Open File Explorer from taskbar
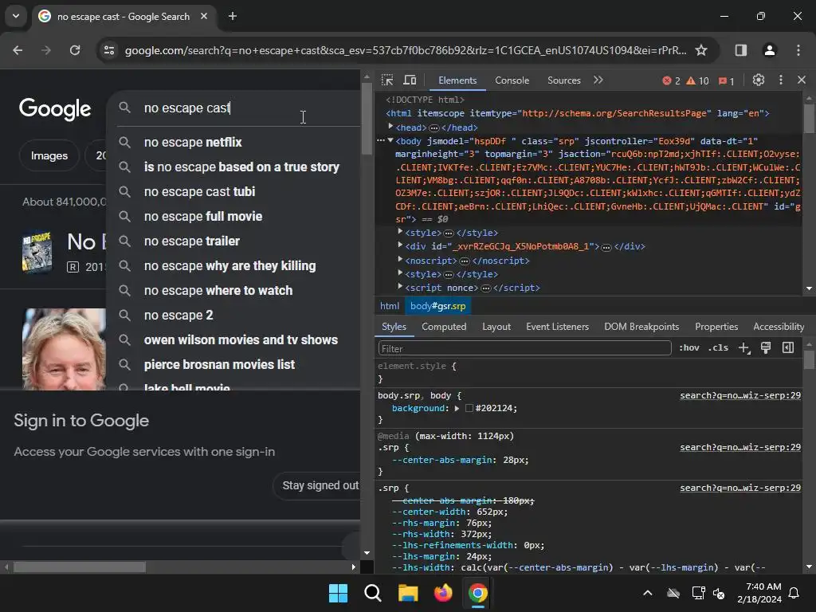The height and width of the screenshot is (612, 816). coord(408,593)
